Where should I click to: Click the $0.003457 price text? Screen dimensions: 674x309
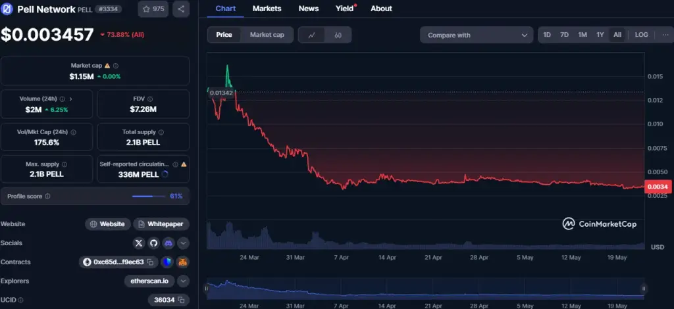pos(47,34)
